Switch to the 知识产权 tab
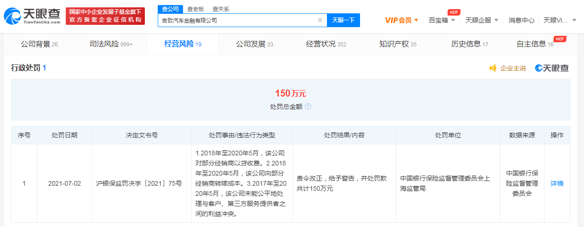This screenshot has width=584, height=227. coord(398,44)
